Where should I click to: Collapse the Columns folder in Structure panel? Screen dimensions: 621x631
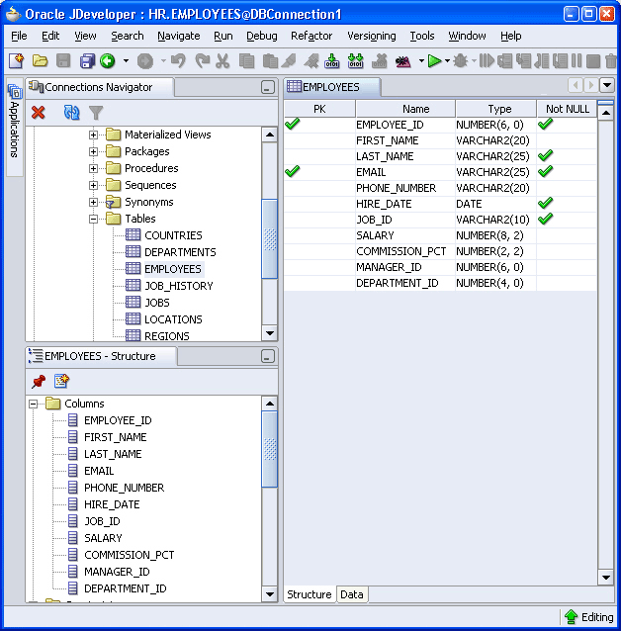(33, 404)
